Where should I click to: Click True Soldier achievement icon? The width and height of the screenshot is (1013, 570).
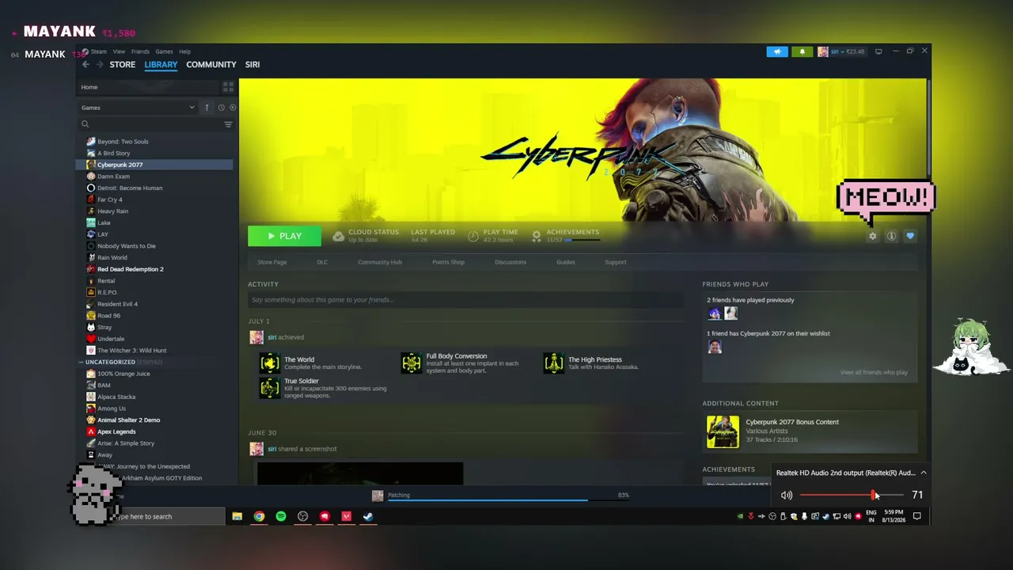click(270, 388)
